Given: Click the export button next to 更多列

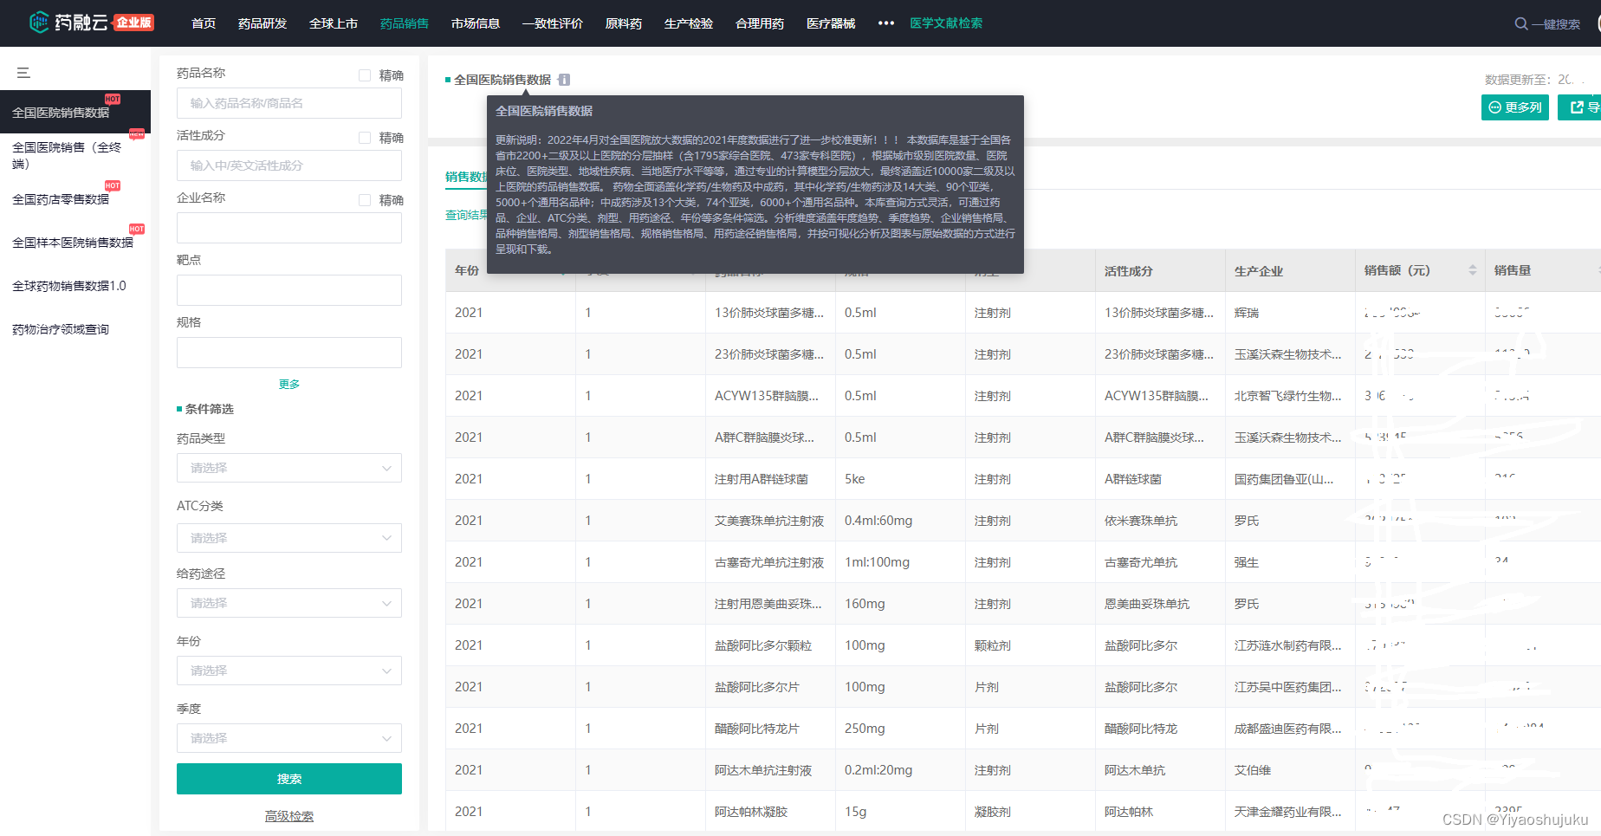Looking at the screenshot, I should [x=1580, y=107].
